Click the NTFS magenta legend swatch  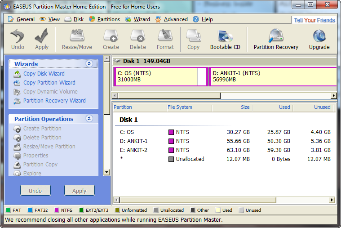(x=57, y=210)
